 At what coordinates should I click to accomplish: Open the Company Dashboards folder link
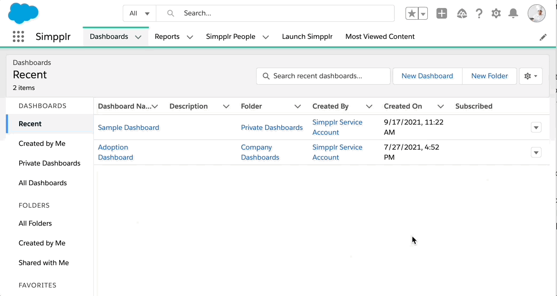click(x=260, y=152)
